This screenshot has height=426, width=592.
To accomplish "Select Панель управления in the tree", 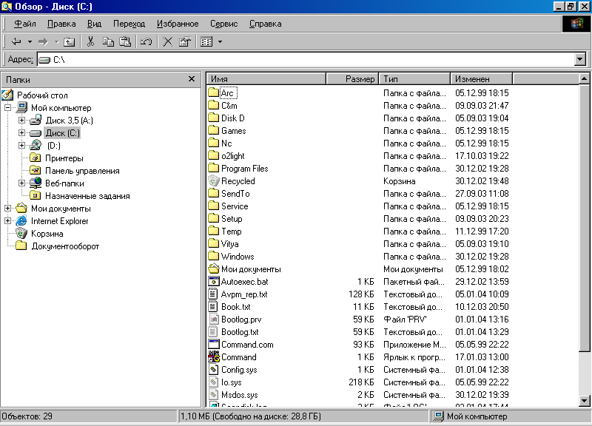I will (82, 171).
